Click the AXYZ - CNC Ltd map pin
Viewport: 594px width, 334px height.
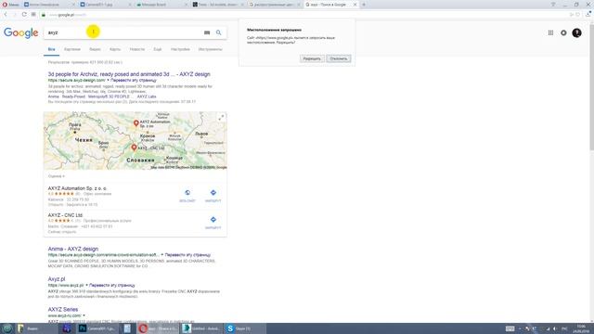(134, 148)
